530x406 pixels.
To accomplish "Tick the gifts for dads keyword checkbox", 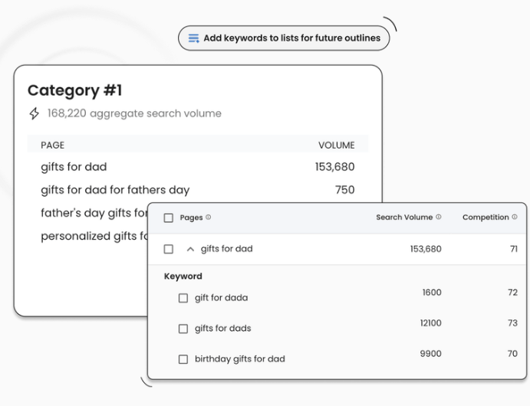I will 183,329.
